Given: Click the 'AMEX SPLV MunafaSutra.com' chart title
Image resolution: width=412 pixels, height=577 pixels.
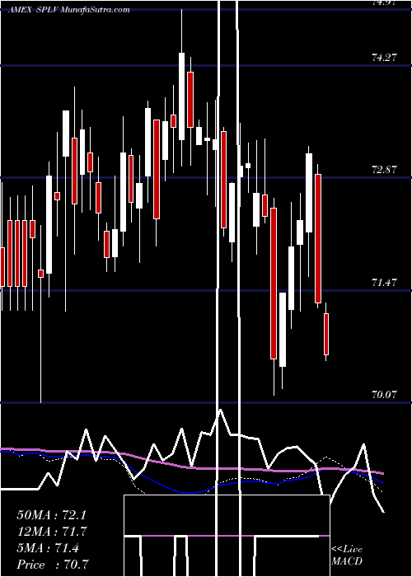Looking at the screenshot, I should [x=69, y=10].
